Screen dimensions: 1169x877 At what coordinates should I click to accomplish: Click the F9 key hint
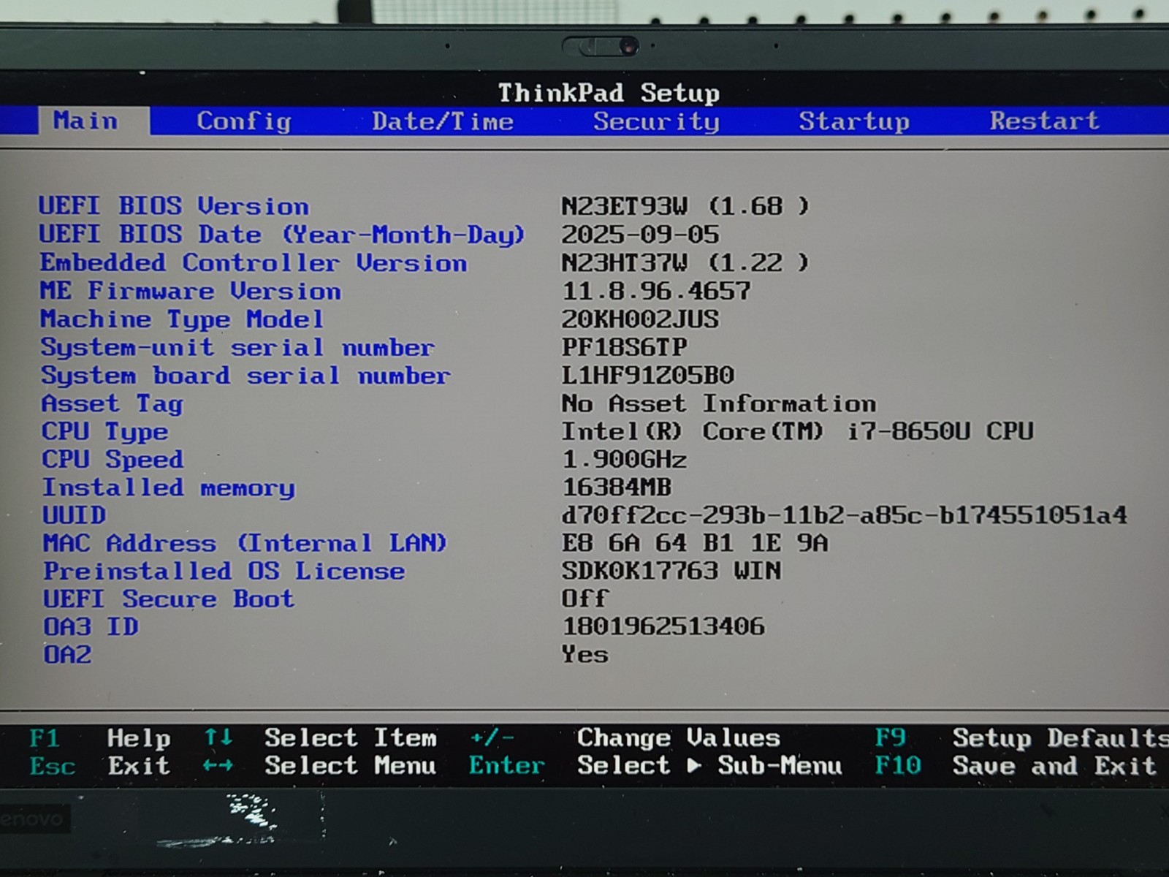(x=890, y=738)
